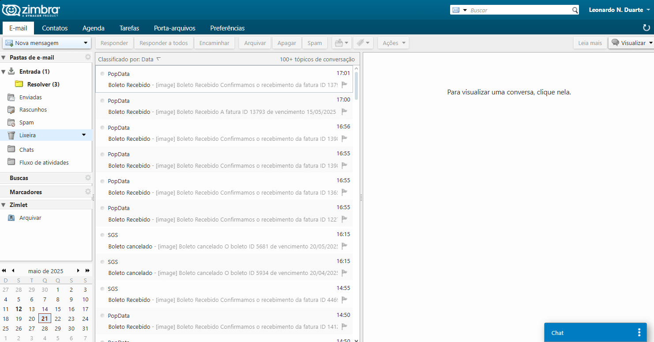Click the refresh icon below Preferências
Image resolution: width=654 pixels, height=342 pixels.
point(647,28)
